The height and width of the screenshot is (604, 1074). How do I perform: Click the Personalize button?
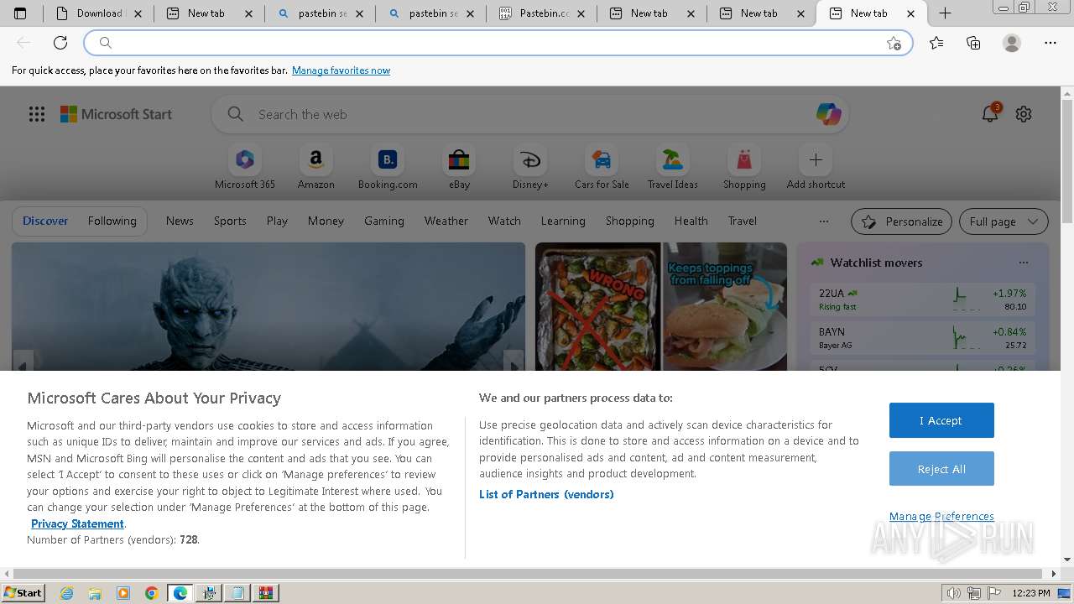(901, 221)
